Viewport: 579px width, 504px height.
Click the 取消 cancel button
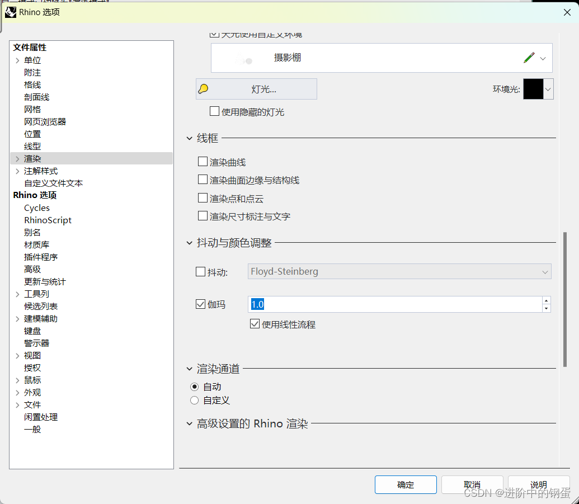[x=472, y=484]
